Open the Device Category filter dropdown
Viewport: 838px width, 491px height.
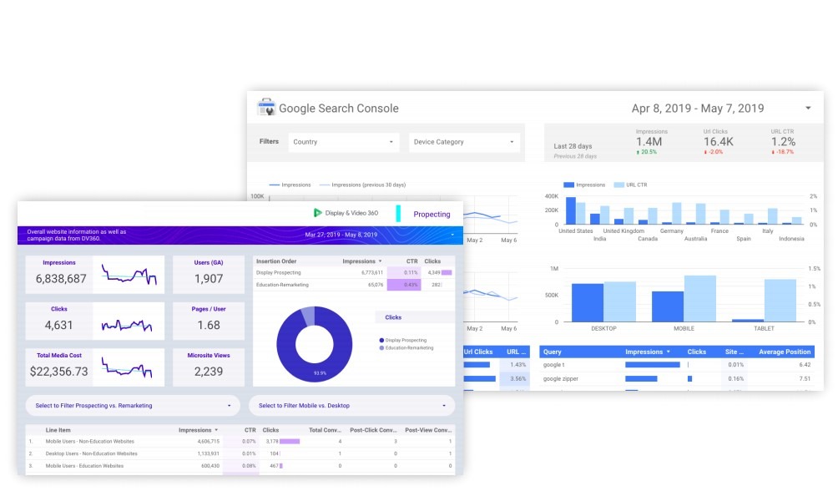pos(464,142)
